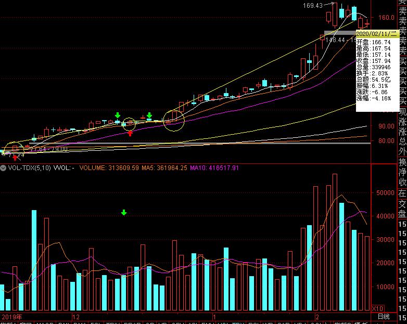Select the 振幅:6.31% row
The height and width of the screenshot is (324, 407).
tap(372, 86)
